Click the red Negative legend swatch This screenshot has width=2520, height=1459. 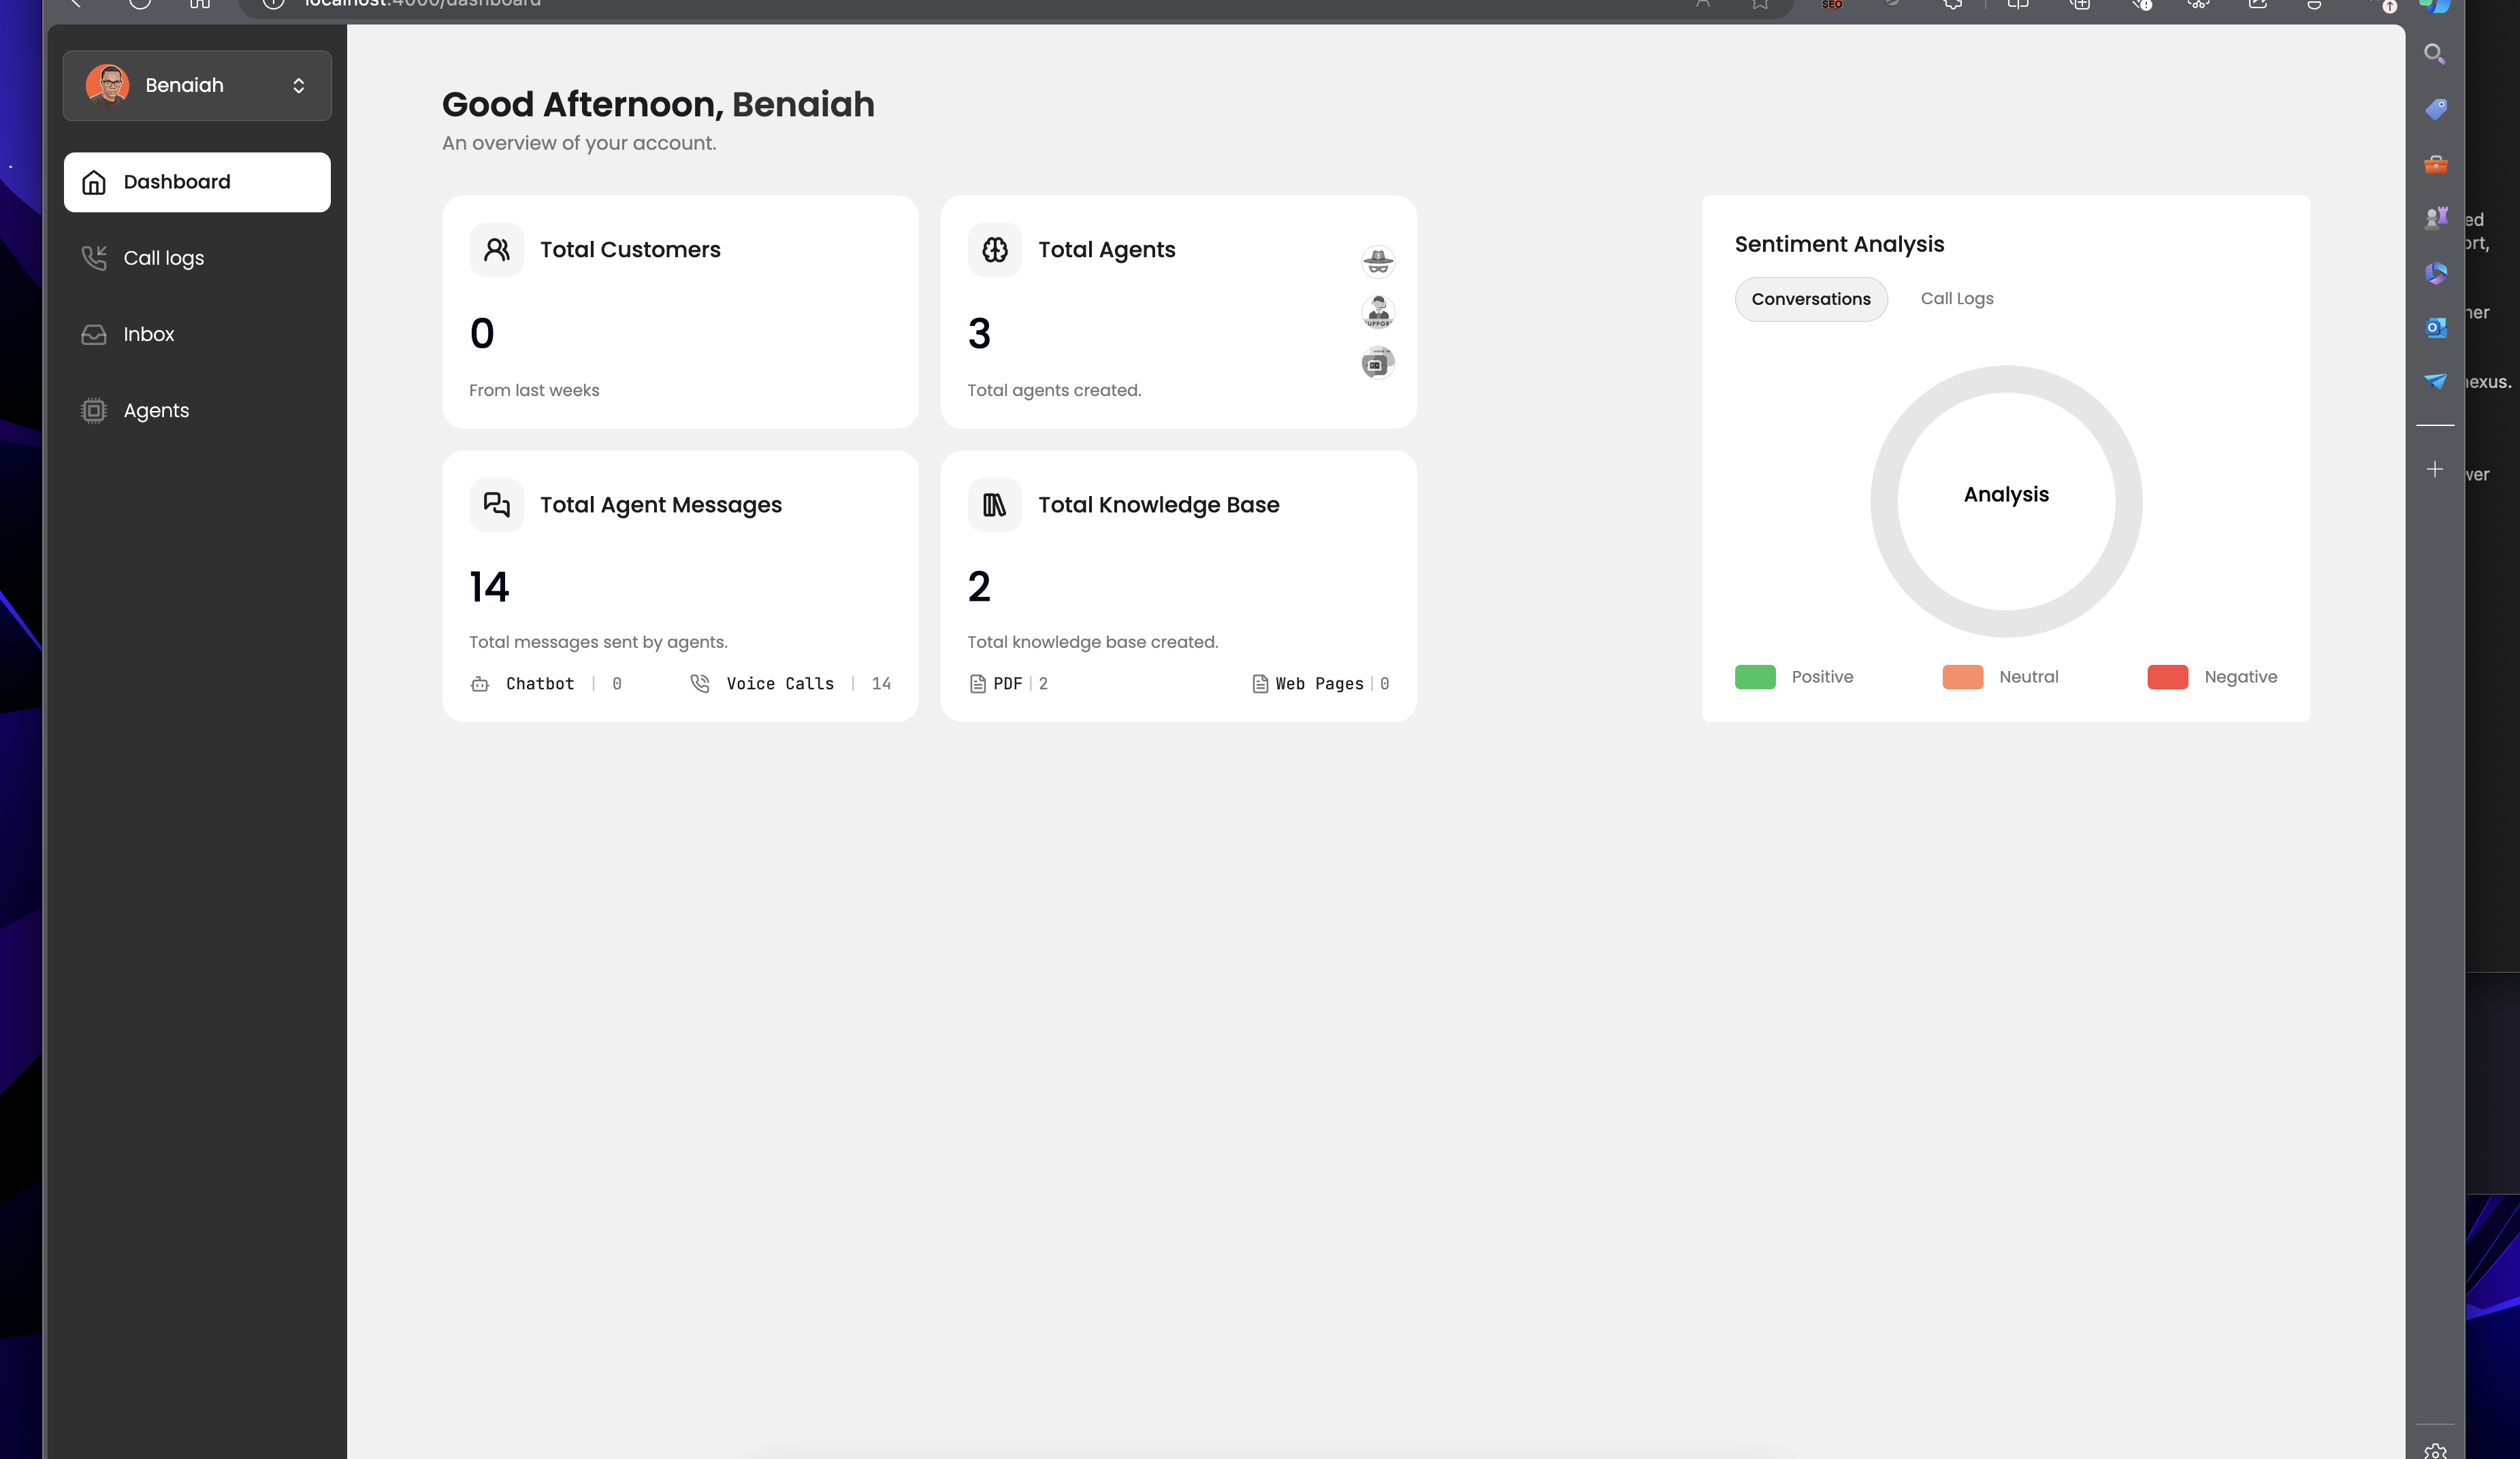[x=2167, y=677]
